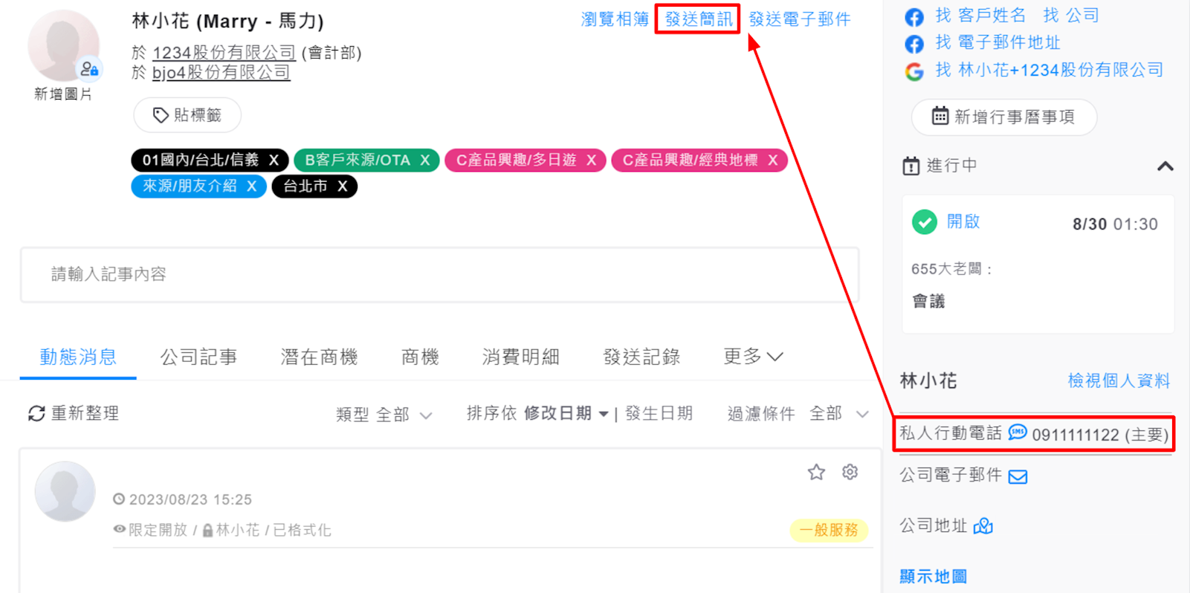
Task: Click the 請輸入記事內容 note input field
Action: tap(439, 274)
